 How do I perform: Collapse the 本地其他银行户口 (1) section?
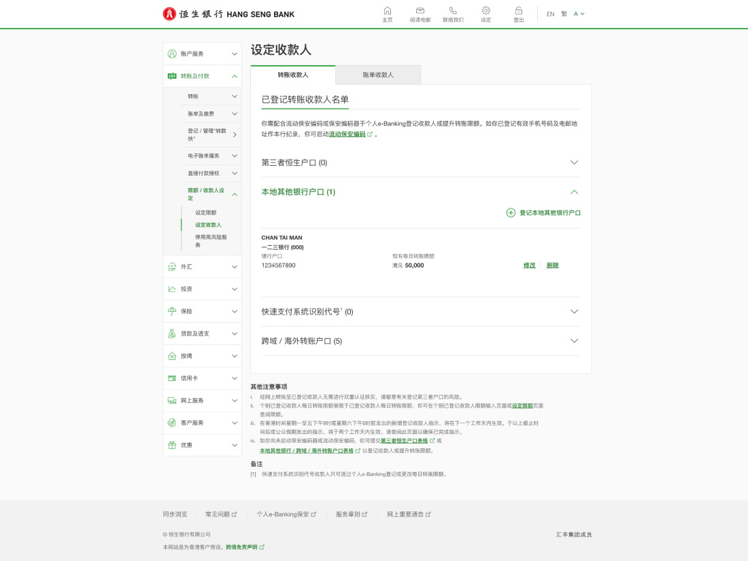[x=574, y=192]
